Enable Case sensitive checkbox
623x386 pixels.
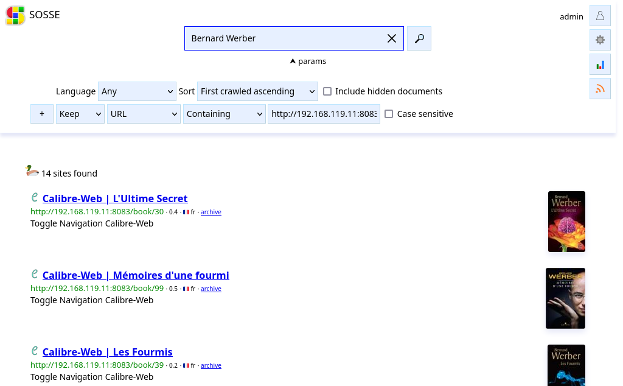[389, 114]
